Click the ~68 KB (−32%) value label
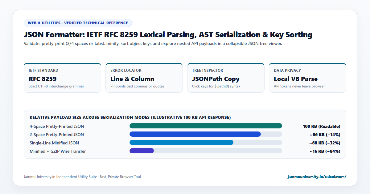This screenshot has width=370, height=194. coord(325,143)
